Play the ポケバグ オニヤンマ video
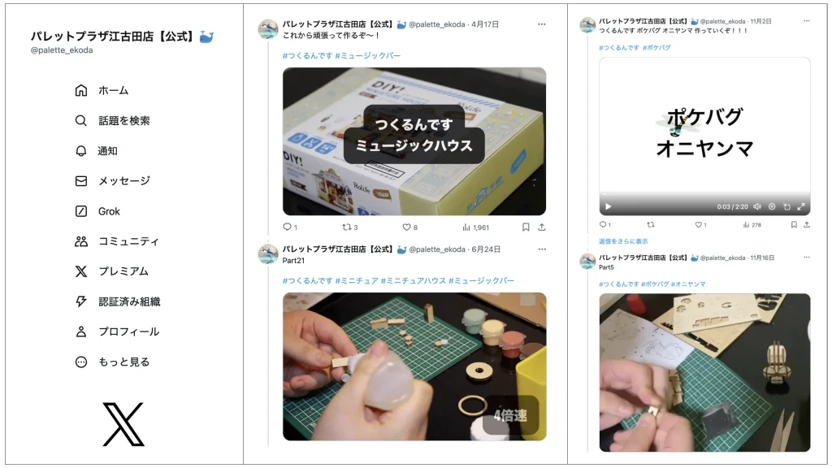 tap(608, 206)
